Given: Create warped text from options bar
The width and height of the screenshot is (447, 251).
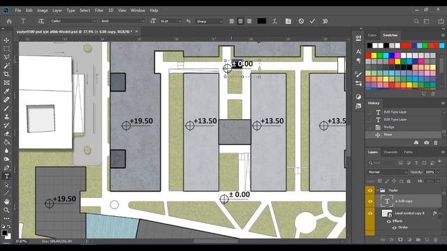Looking at the screenshot, I should tap(274, 21).
